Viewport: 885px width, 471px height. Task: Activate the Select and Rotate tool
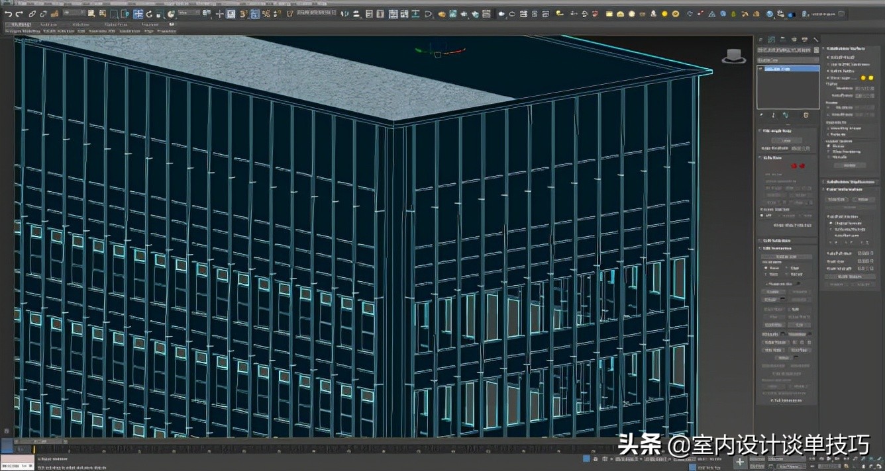click(148, 14)
